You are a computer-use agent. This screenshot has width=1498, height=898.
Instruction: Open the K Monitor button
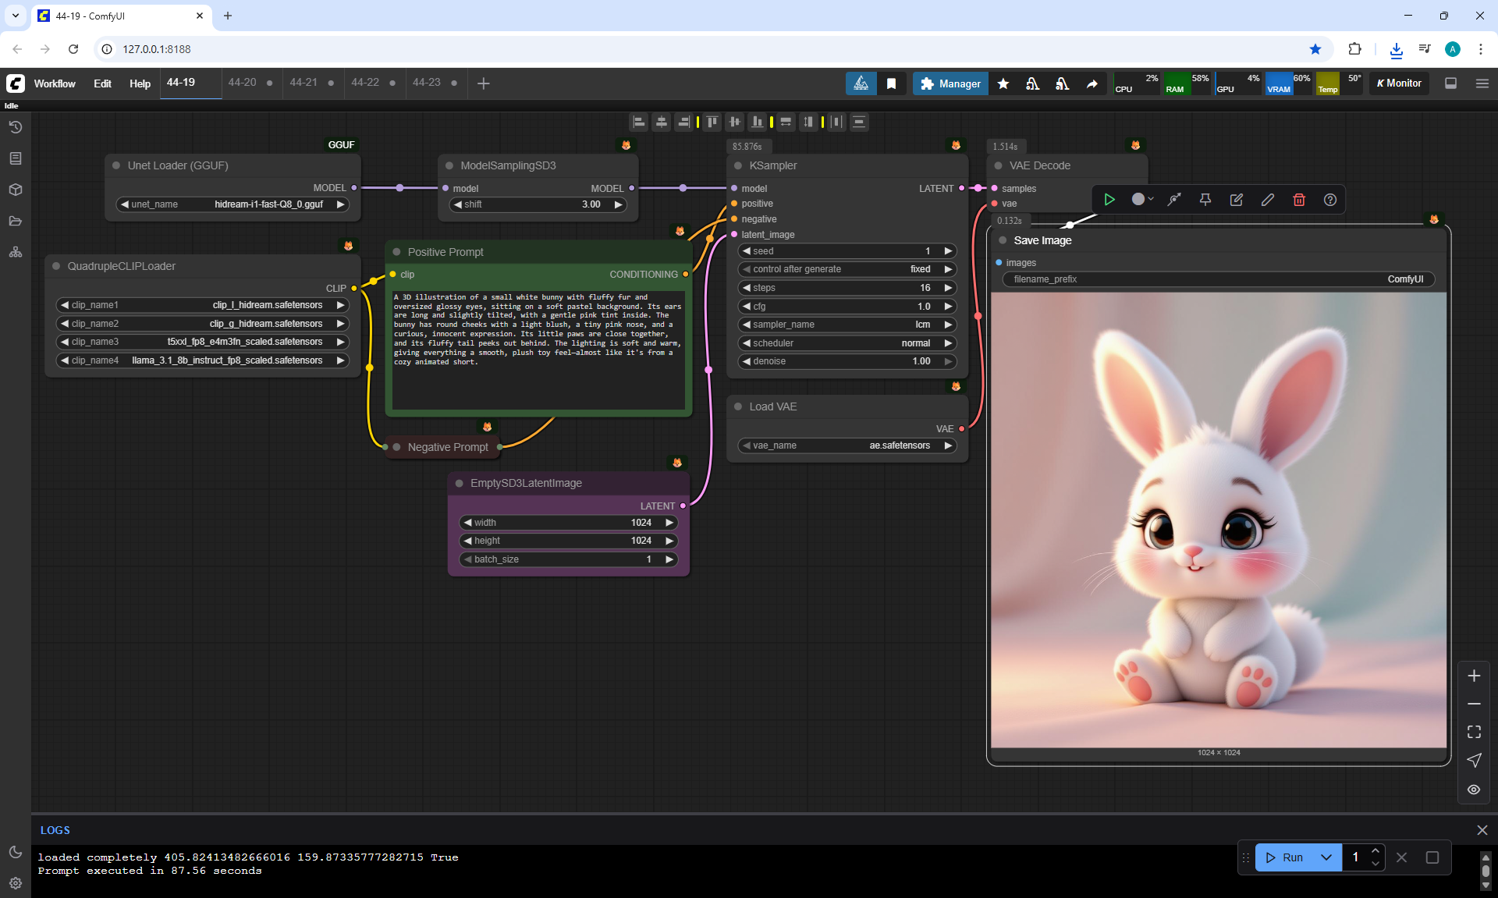click(1399, 83)
